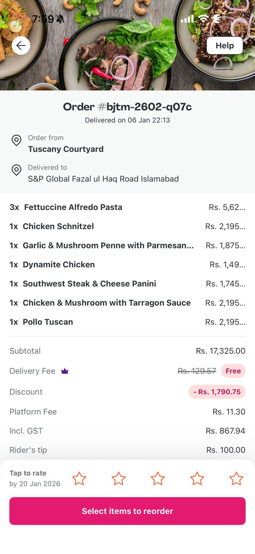Tap the discount amount badge

[x=217, y=392]
